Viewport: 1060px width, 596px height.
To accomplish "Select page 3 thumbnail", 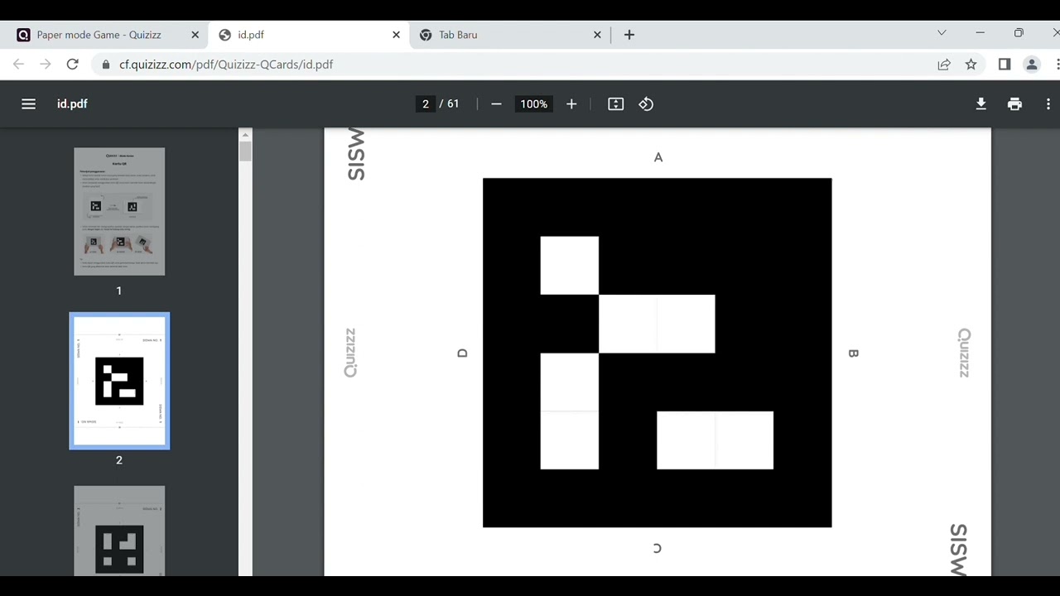I will pyautogui.click(x=119, y=531).
